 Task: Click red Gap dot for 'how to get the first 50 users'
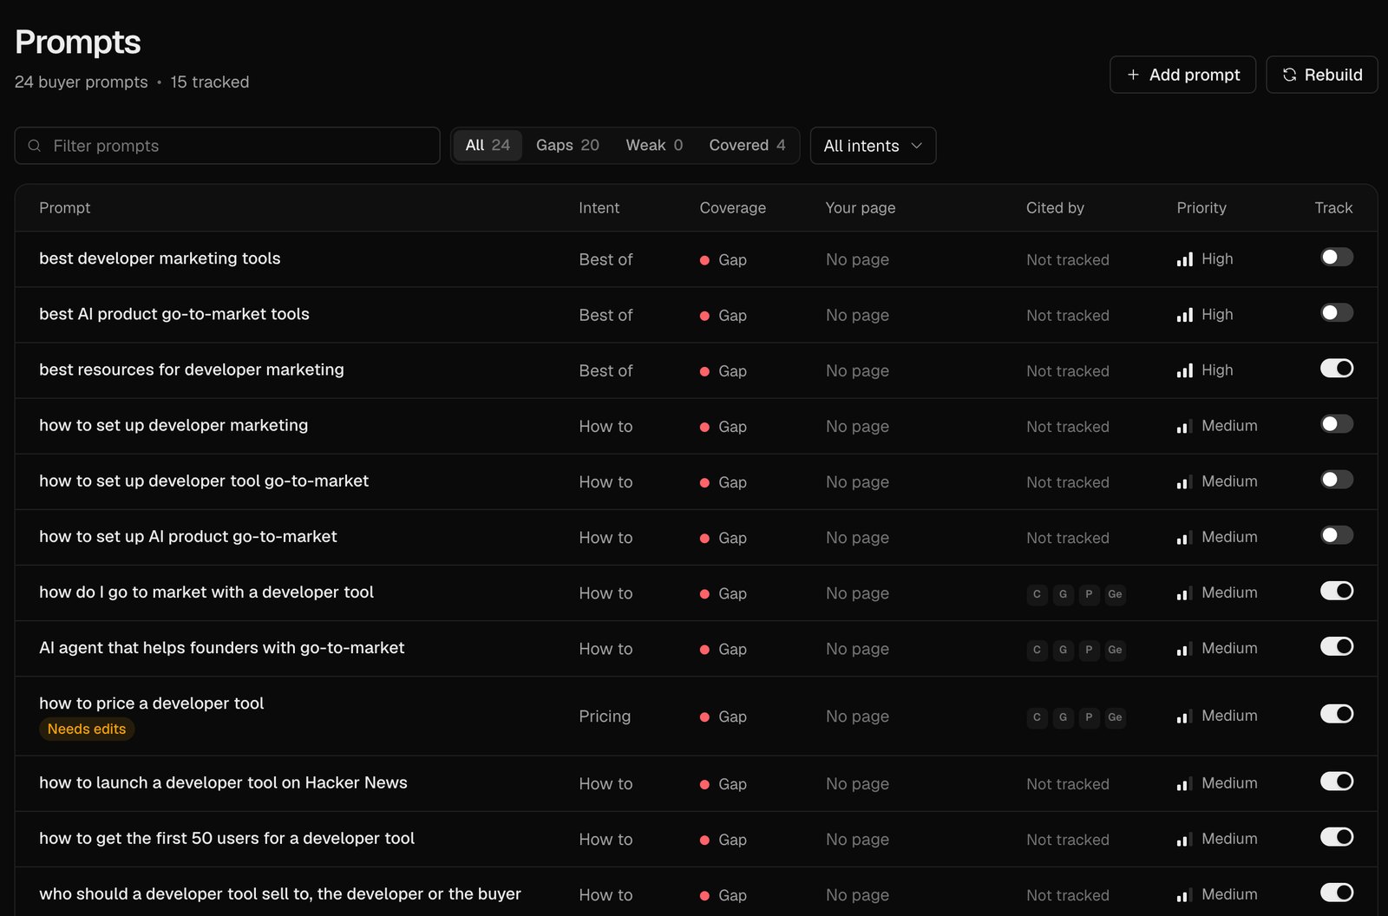pos(704,840)
